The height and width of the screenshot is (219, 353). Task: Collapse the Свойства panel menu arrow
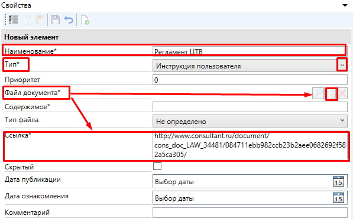pos(345,5)
